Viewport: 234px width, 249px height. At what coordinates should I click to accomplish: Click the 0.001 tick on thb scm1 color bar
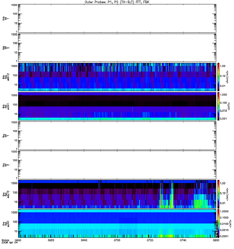pos(223,119)
